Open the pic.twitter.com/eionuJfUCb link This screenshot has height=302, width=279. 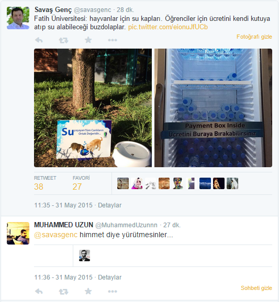[168, 27]
